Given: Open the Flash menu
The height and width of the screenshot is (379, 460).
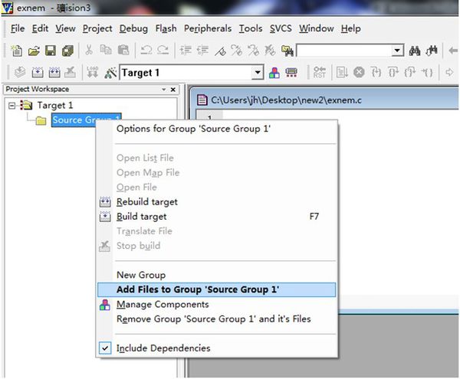Looking at the screenshot, I should tap(166, 28).
